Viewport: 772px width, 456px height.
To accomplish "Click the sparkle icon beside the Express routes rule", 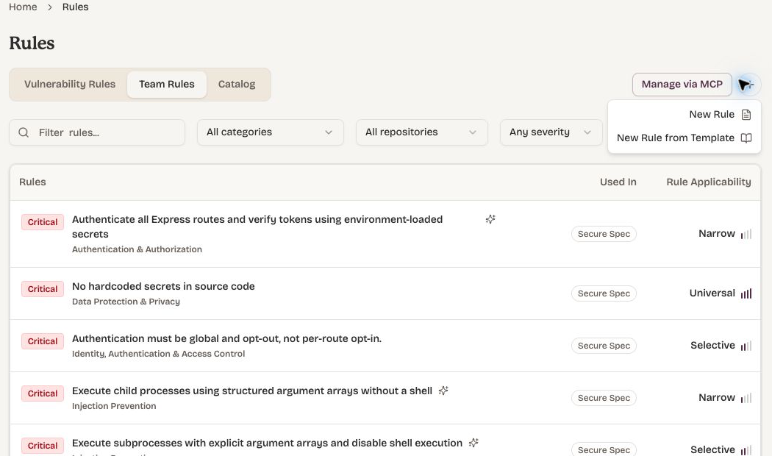I will 490,219.
